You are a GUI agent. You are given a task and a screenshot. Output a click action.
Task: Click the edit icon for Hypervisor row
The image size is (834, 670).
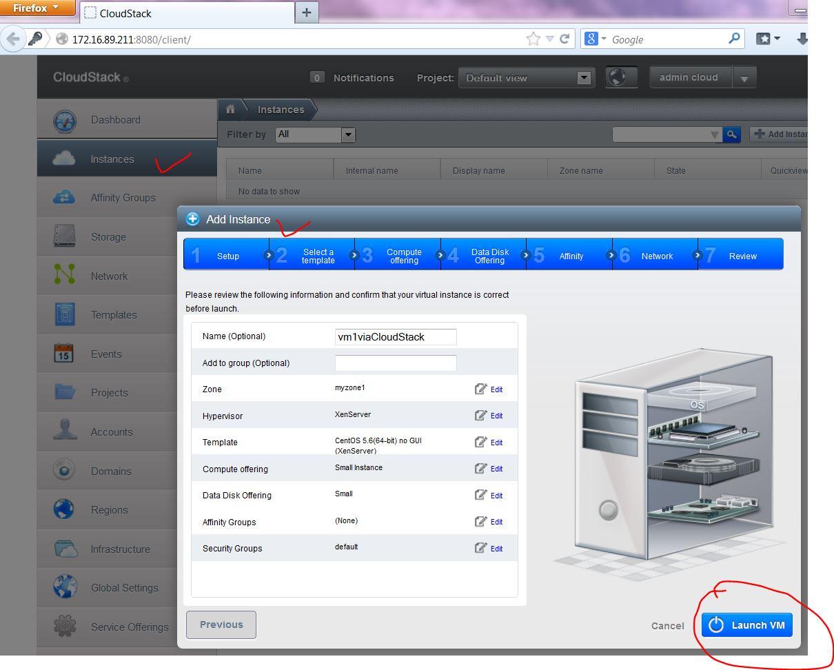[480, 415]
